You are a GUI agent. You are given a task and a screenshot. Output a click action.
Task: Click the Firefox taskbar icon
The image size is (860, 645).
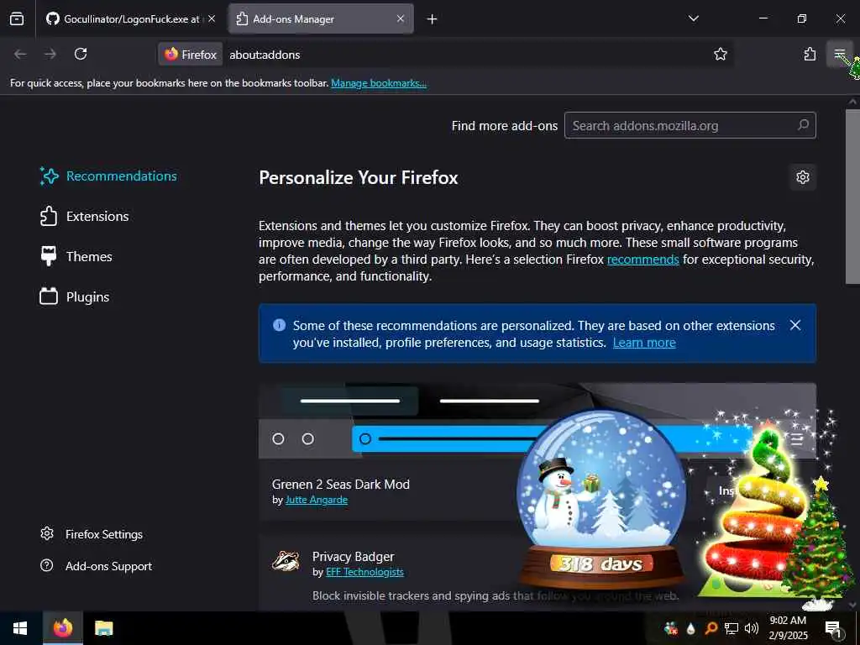click(62, 628)
